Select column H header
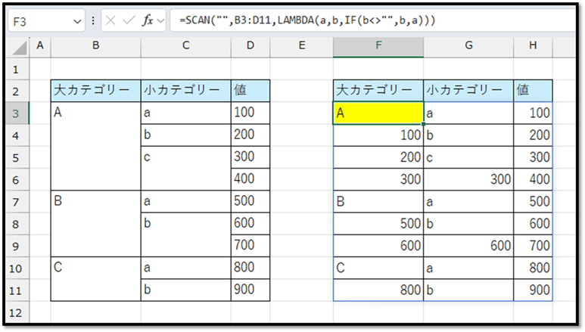585x332 pixels. click(x=533, y=47)
